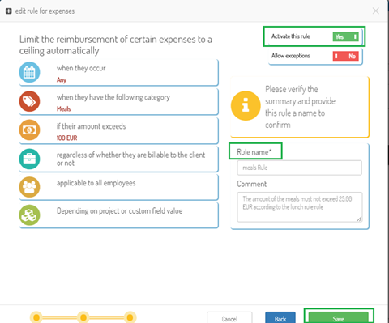Click the yellow info circle icon
The height and width of the screenshot is (323, 389).
tap(246, 105)
